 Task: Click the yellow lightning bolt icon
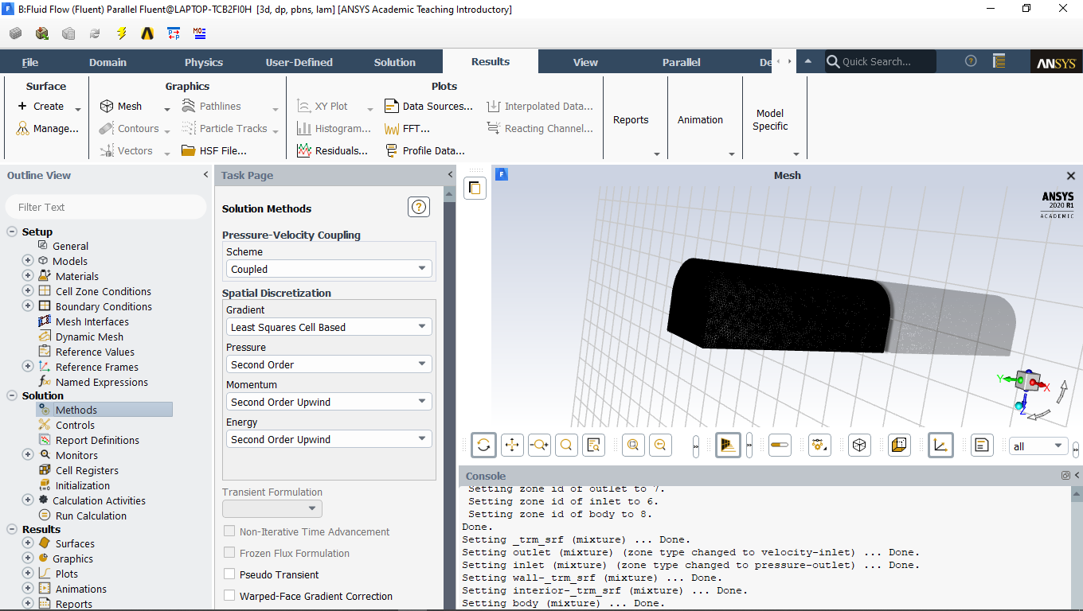pyautogui.click(x=121, y=33)
